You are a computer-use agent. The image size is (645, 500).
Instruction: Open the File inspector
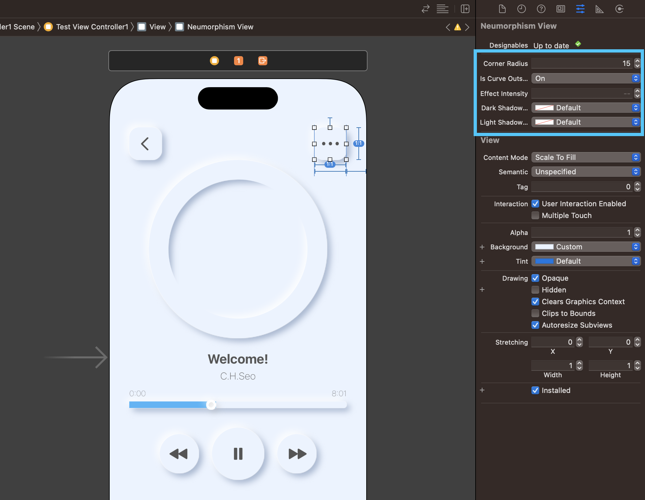(x=502, y=9)
